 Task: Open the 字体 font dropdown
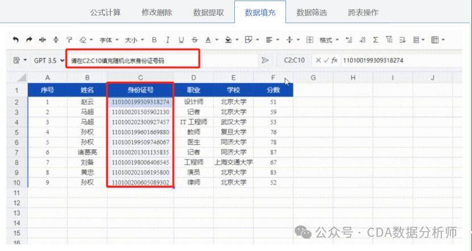[x=107, y=40]
